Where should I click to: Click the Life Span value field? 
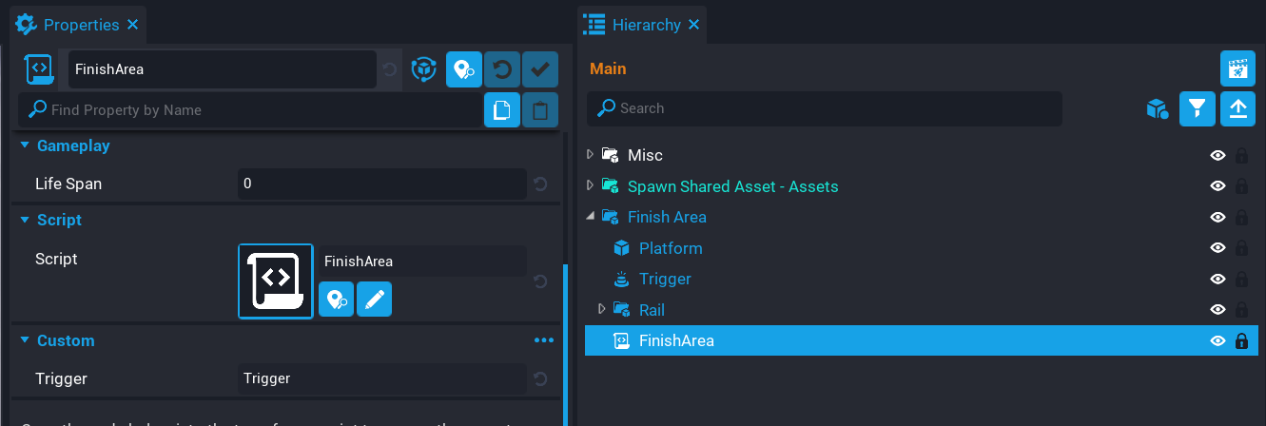(381, 184)
